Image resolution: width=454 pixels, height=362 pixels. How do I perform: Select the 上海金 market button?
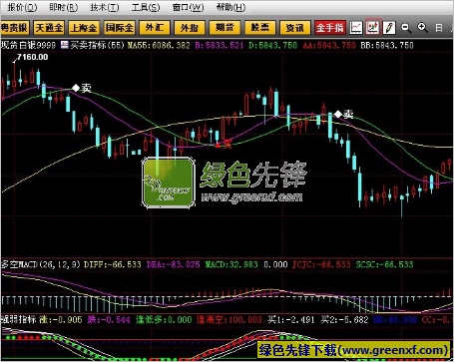click(x=84, y=28)
